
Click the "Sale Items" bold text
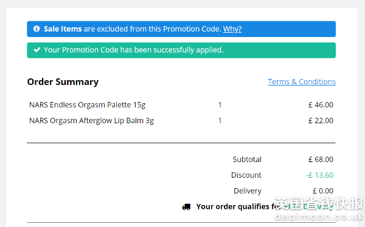click(x=63, y=29)
